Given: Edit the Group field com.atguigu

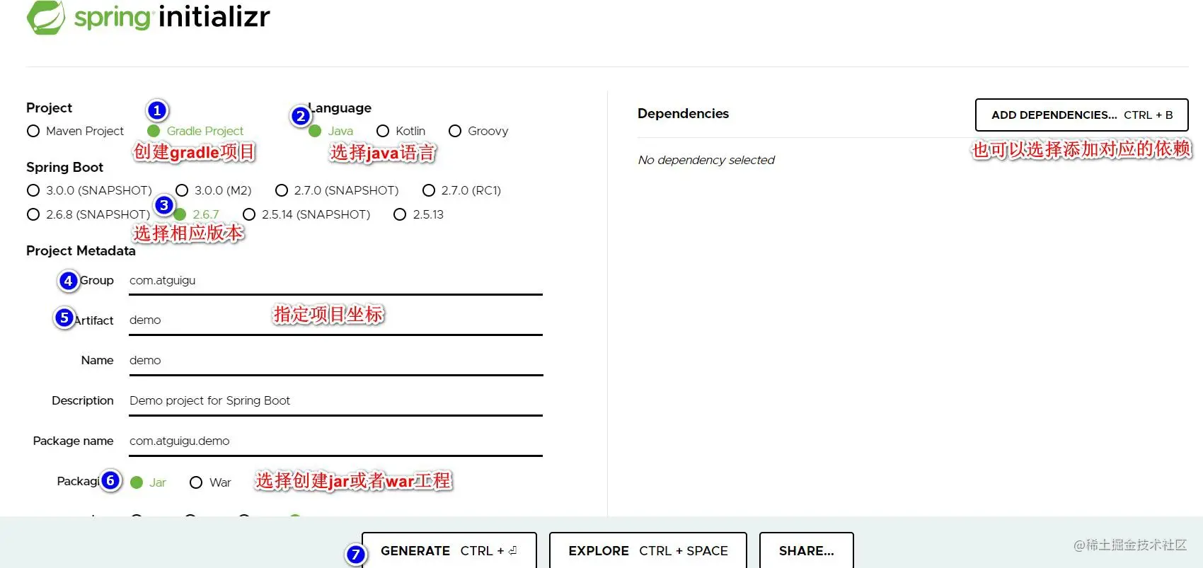Looking at the screenshot, I should point(335,281).
